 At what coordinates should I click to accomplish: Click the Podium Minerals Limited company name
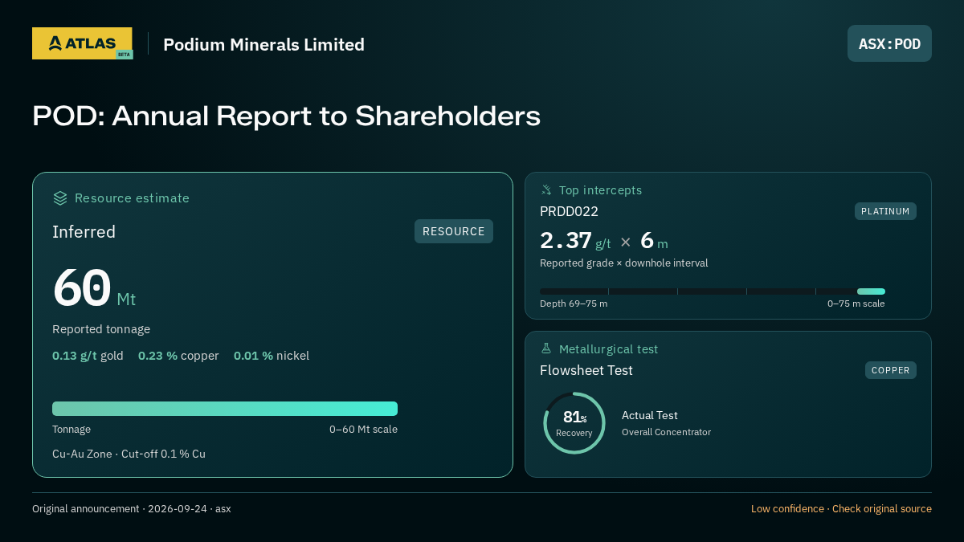pyautogui.click(x=263, y=45)
